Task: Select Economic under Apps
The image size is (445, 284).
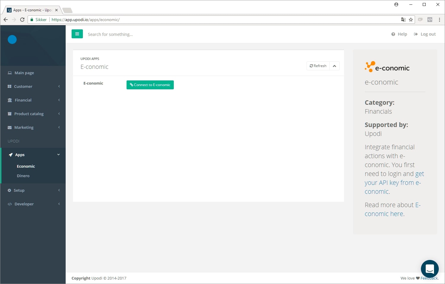Action: click(x=26, y=166)
